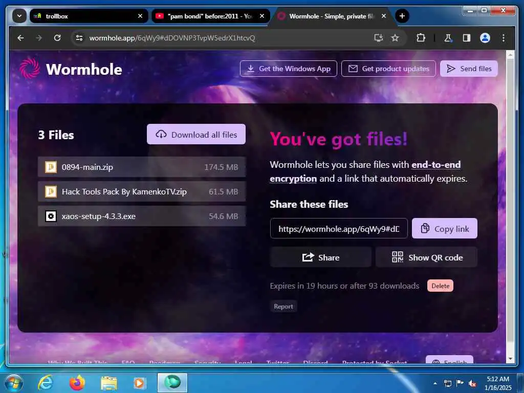Select Hack Tools Pack By KamenkoTV.zip row
Screen dimensions: 524x393
pos(142,191)
